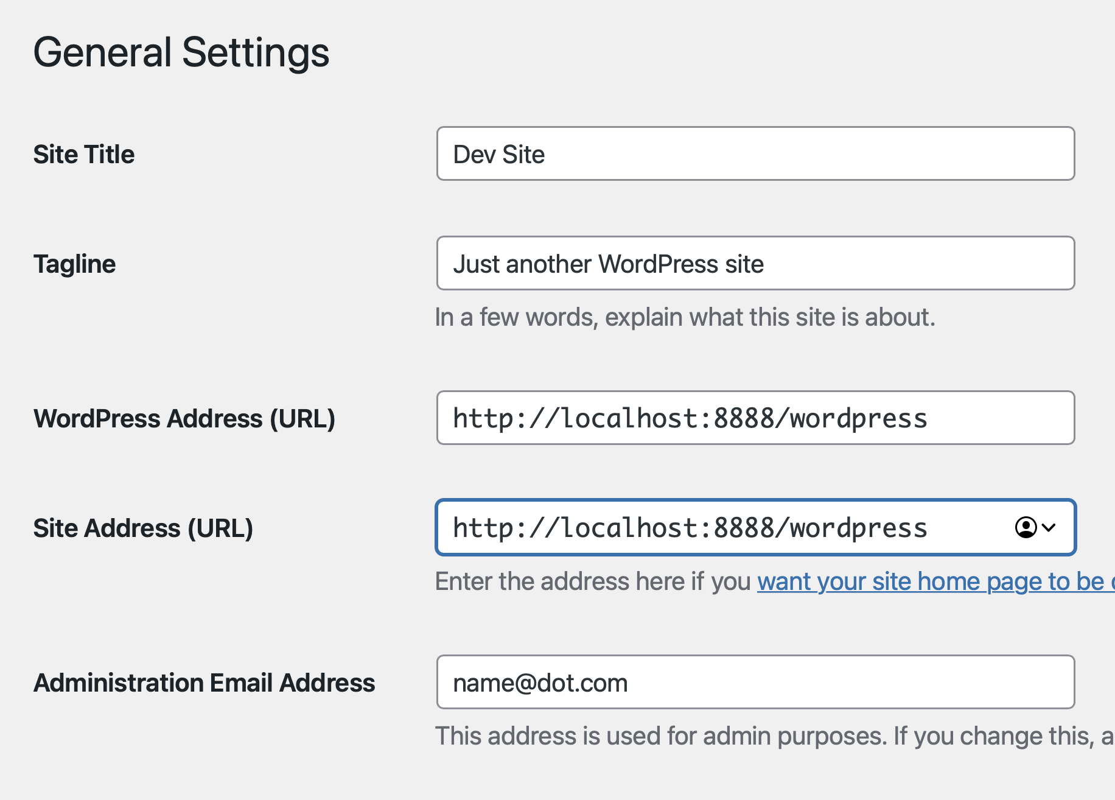Viewport: 1115px width, 800px height.
Task: Click the 'General Settings' page heading
Action: click(x=181, y=52)
